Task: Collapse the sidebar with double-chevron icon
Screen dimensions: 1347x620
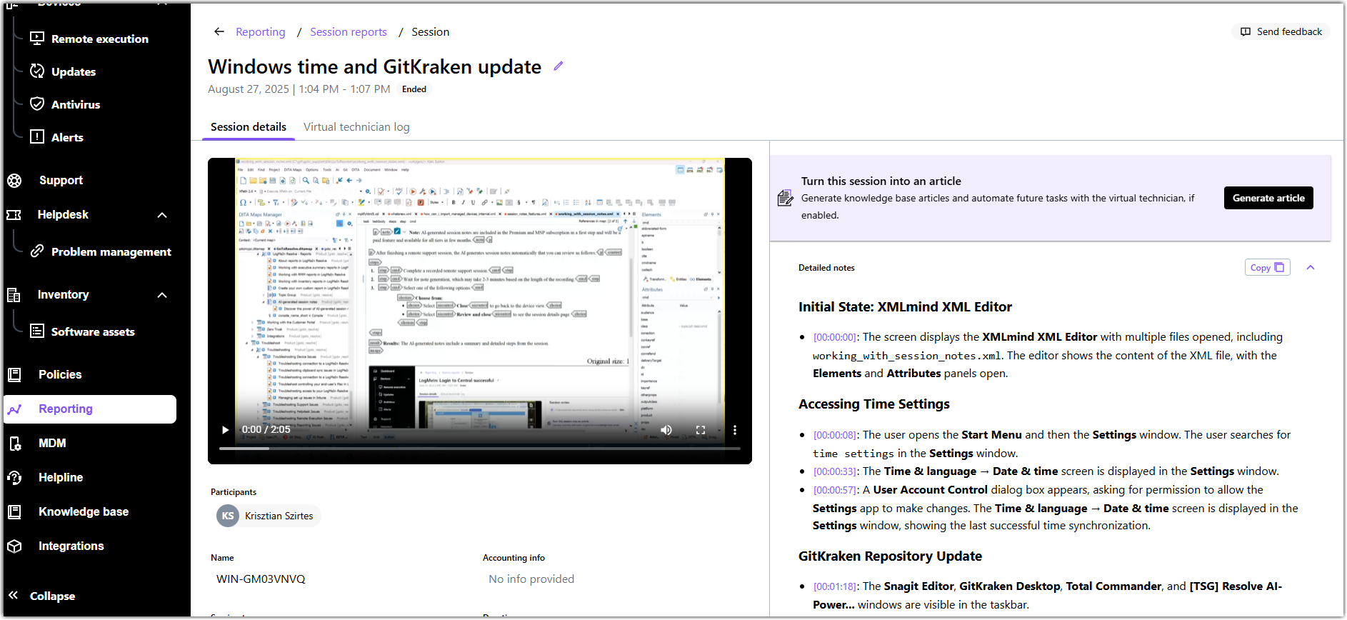Action: [x=14, y=596]
